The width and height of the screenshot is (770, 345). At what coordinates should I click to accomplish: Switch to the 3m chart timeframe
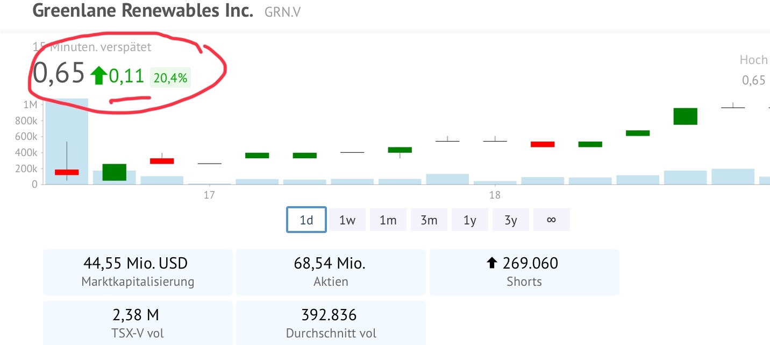(429, 219)
